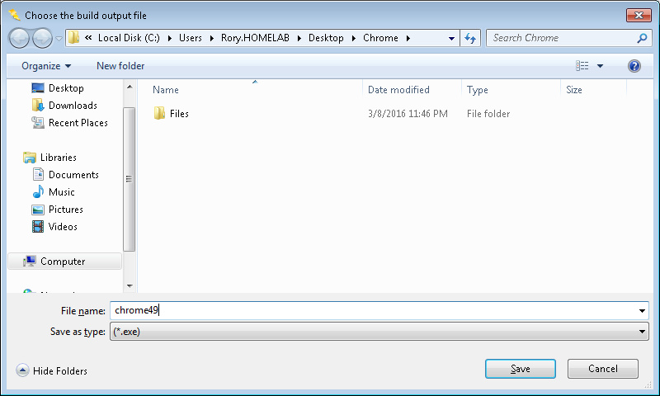The height and width of the screenshot is (396, 660).
Task: Select Computer in the navigation pane
Action: click(x=65, y=262)
